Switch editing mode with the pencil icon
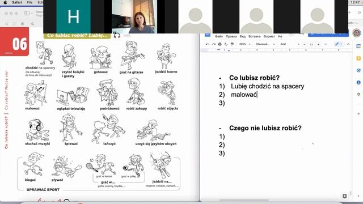Image resolution: width=363 pixels, height=204 pixels. (x=336, y=44)
